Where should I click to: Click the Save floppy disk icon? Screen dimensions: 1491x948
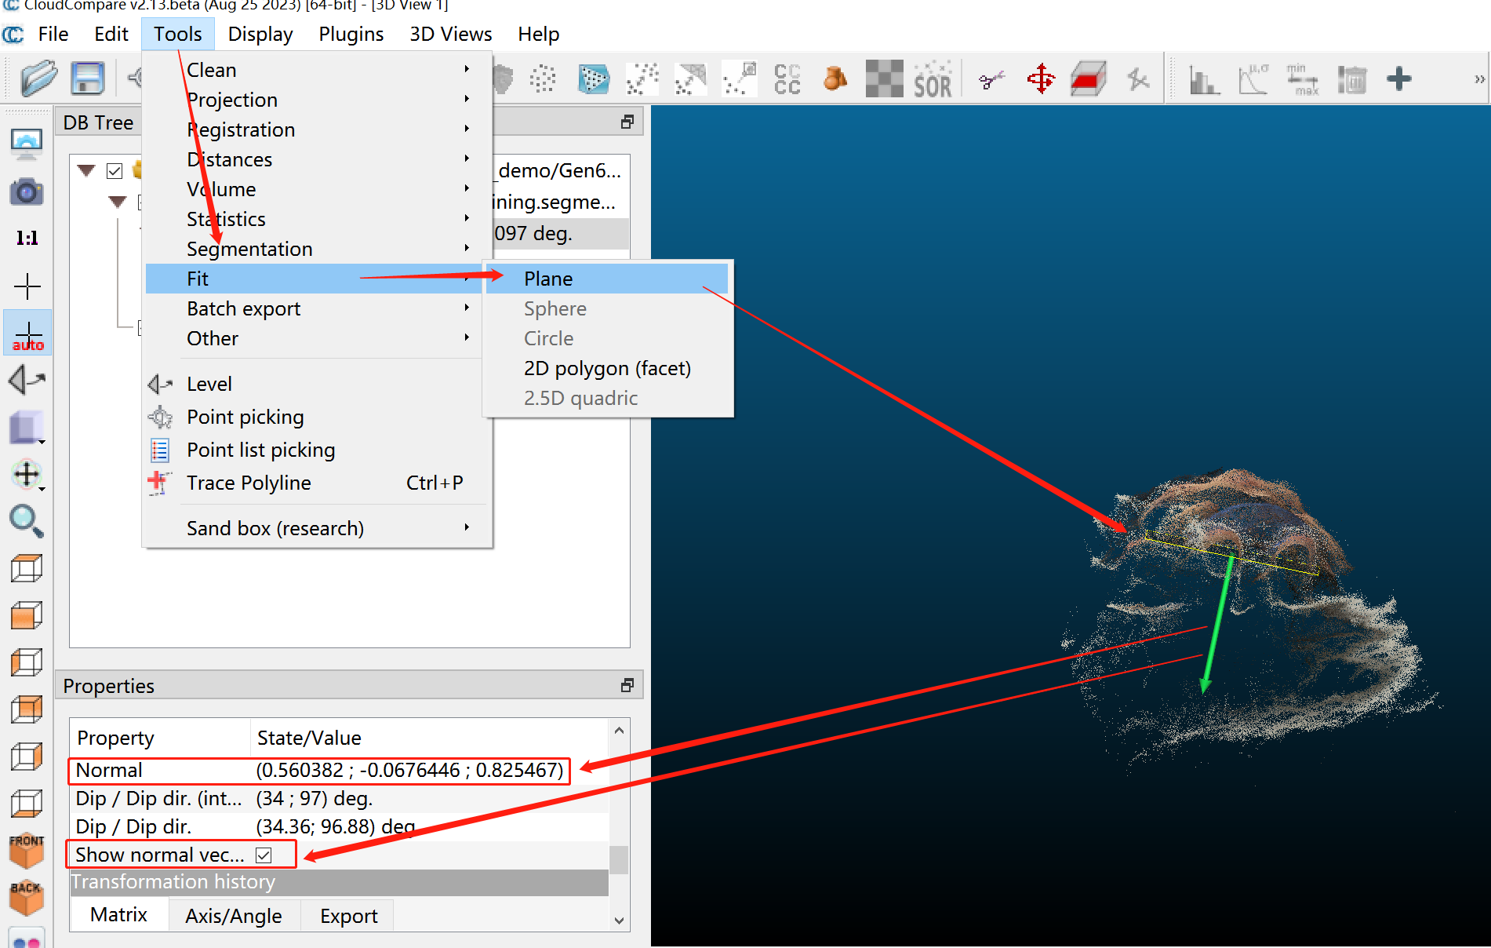(x=88, y=78)
